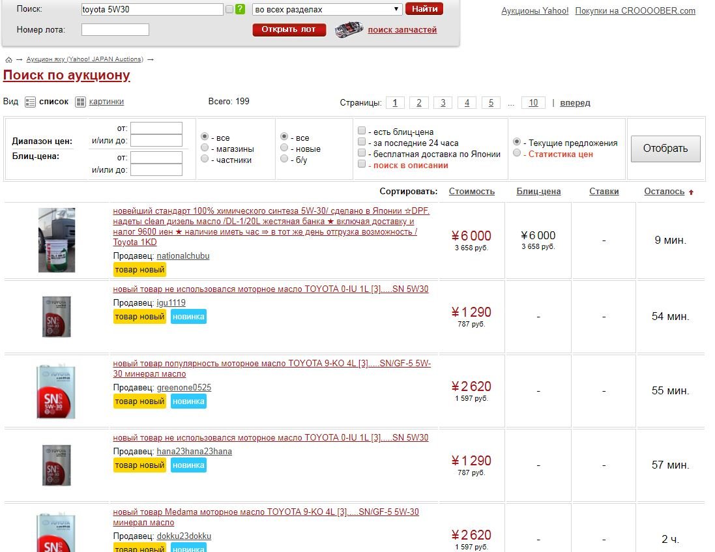
Task: Open igu1119's 1L oil can thumbnail
Action: coord(57,317)
